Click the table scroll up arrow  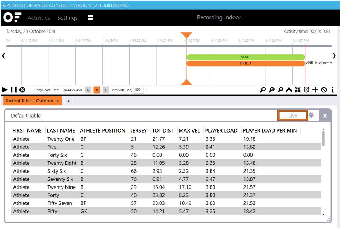(323, 129)
